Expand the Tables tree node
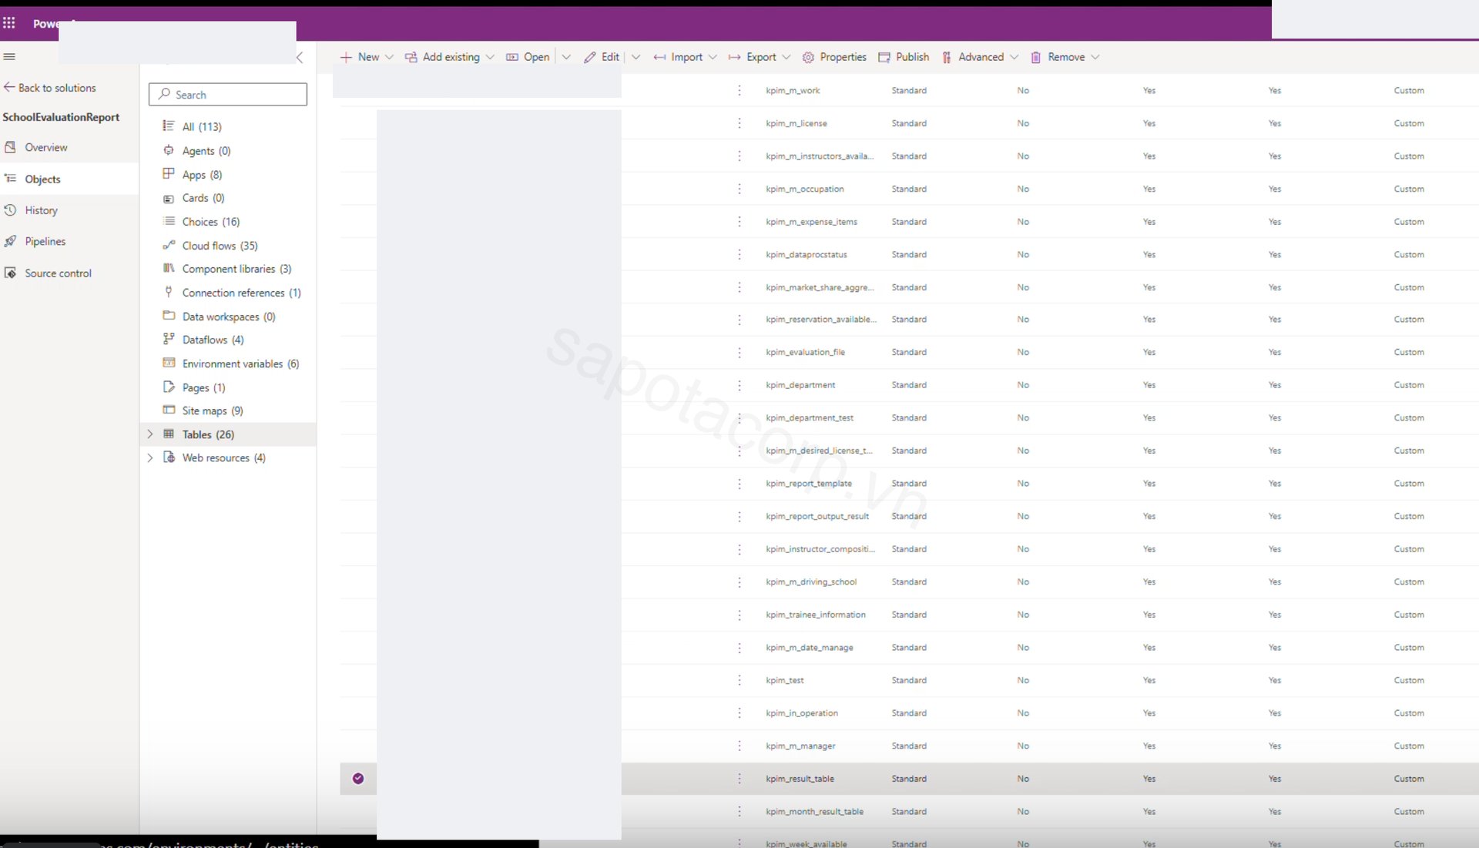Screen dimensions: 1479x848 tap(150, 434)
